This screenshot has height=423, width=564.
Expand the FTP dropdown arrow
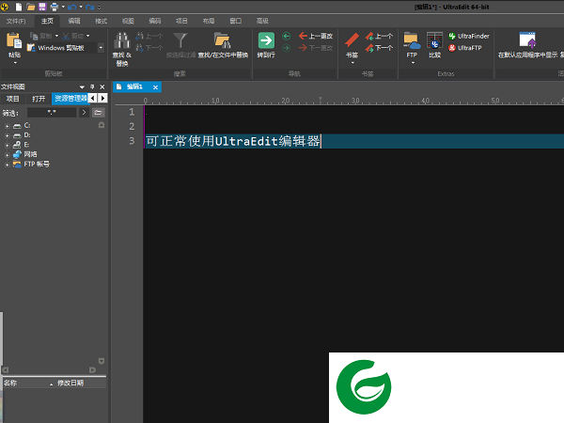coord(413,63)
